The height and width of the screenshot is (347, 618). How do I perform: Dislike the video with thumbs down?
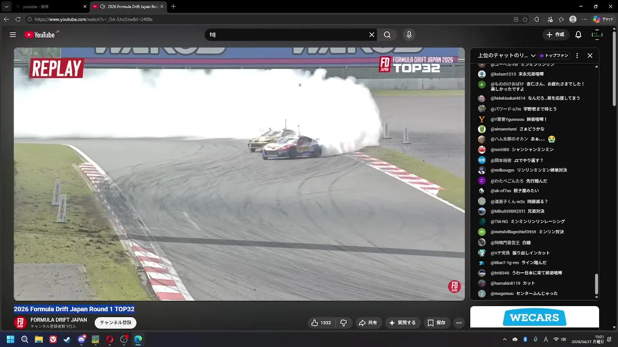click(344, 322)
